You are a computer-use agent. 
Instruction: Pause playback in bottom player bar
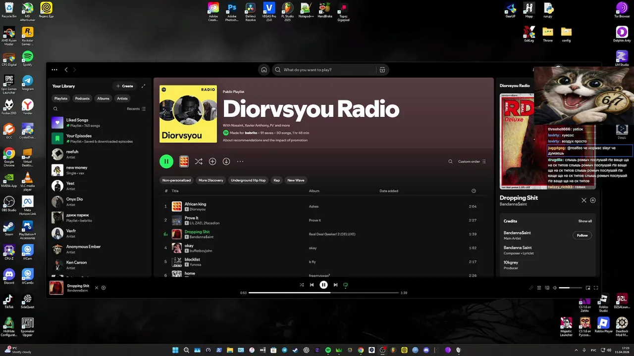pyautogui.click(x=323, y=285)
